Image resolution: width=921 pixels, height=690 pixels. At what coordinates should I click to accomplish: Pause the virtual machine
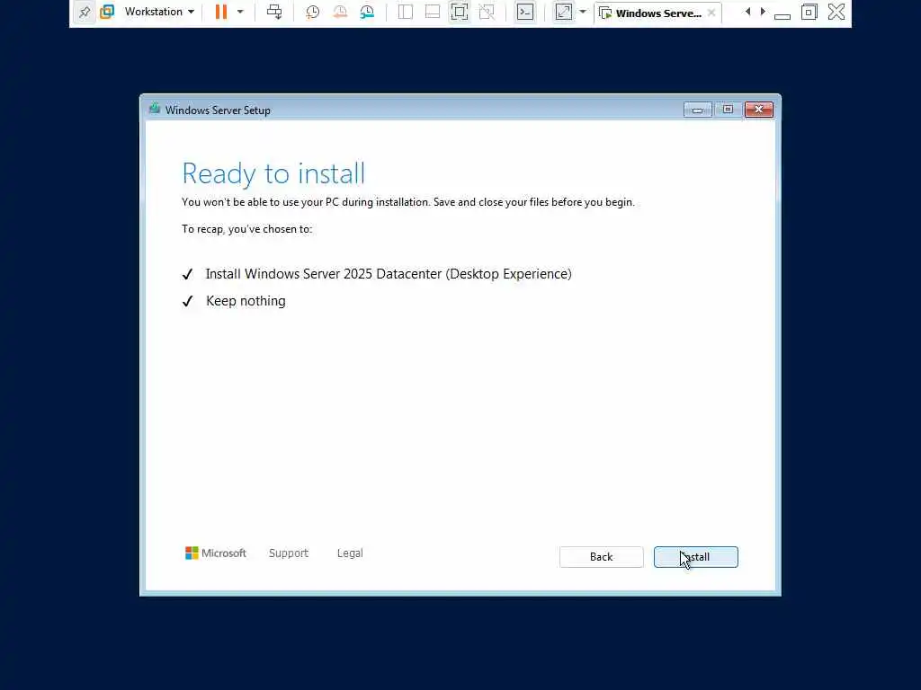(x=221, y=12)
